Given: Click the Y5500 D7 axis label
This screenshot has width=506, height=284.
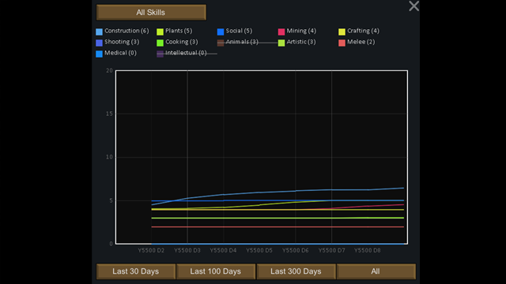Looking at the screenshot, I should 331,251.
